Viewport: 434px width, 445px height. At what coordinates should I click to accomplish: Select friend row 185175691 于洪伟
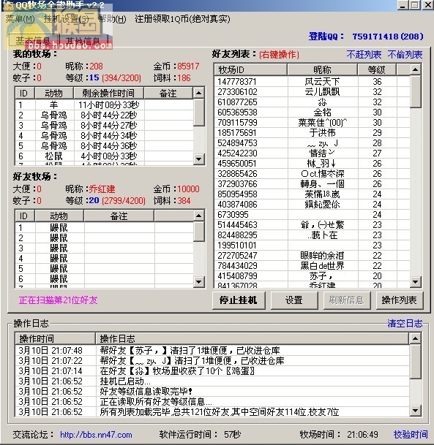(312, 133)
